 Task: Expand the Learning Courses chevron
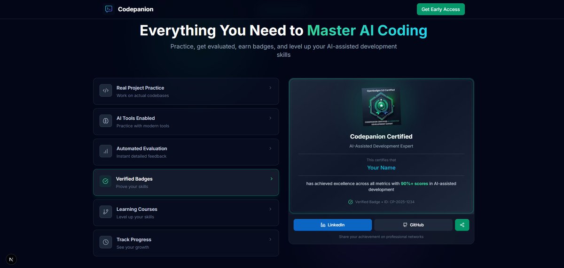click(270, 209)
